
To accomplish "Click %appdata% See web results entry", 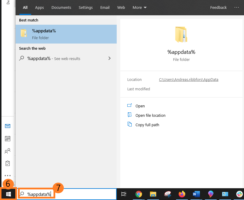I will coord(66,58).
